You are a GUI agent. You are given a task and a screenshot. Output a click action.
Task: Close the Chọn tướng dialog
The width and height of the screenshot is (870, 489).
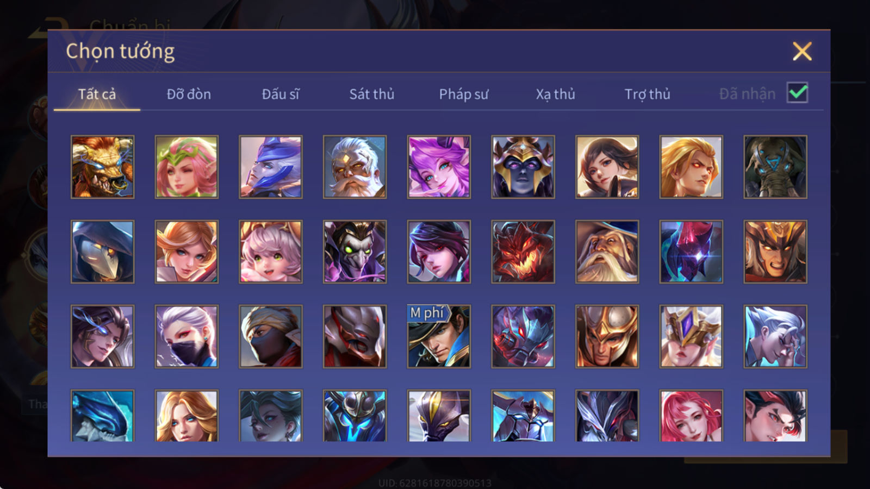[x=802, y=52]
